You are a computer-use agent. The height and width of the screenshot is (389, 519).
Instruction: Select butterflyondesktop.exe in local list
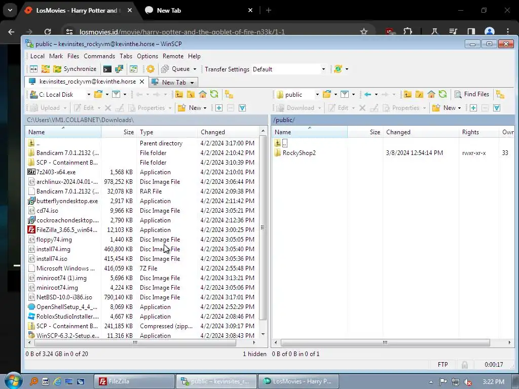[67, 201]
